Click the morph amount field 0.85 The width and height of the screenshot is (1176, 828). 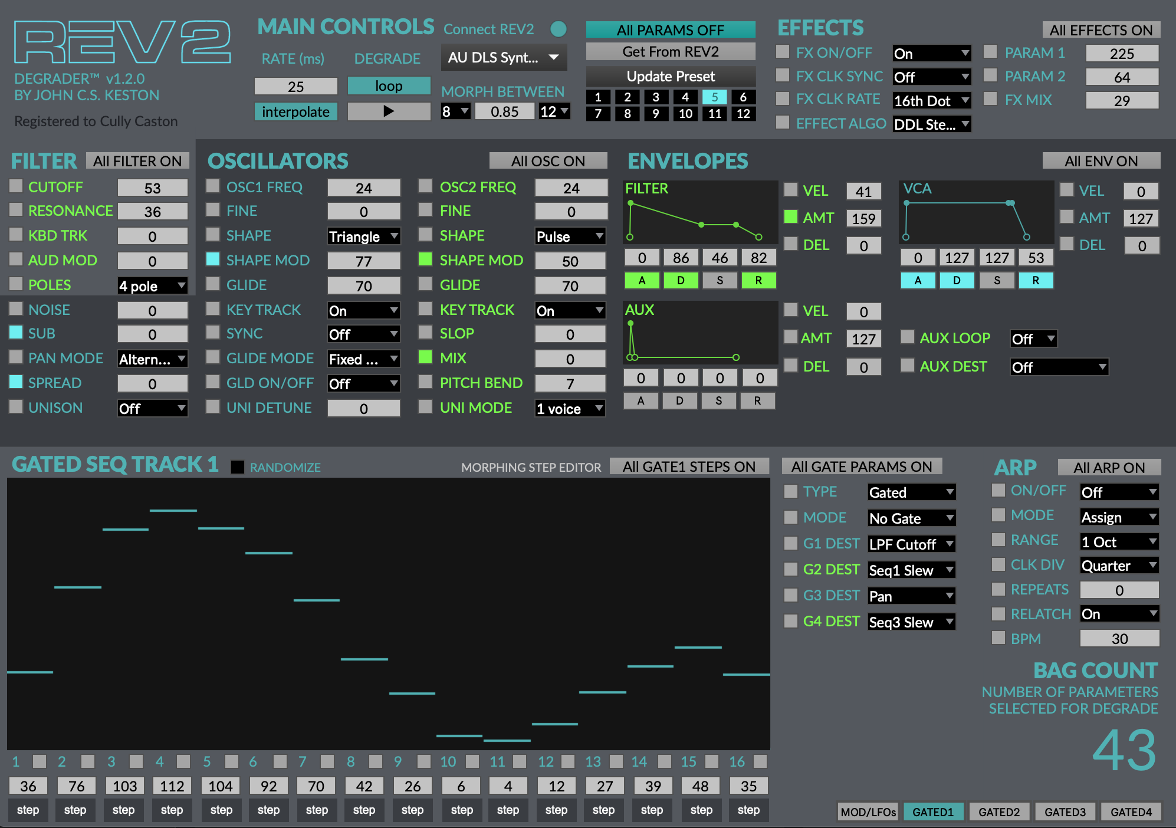coord(504,111)
